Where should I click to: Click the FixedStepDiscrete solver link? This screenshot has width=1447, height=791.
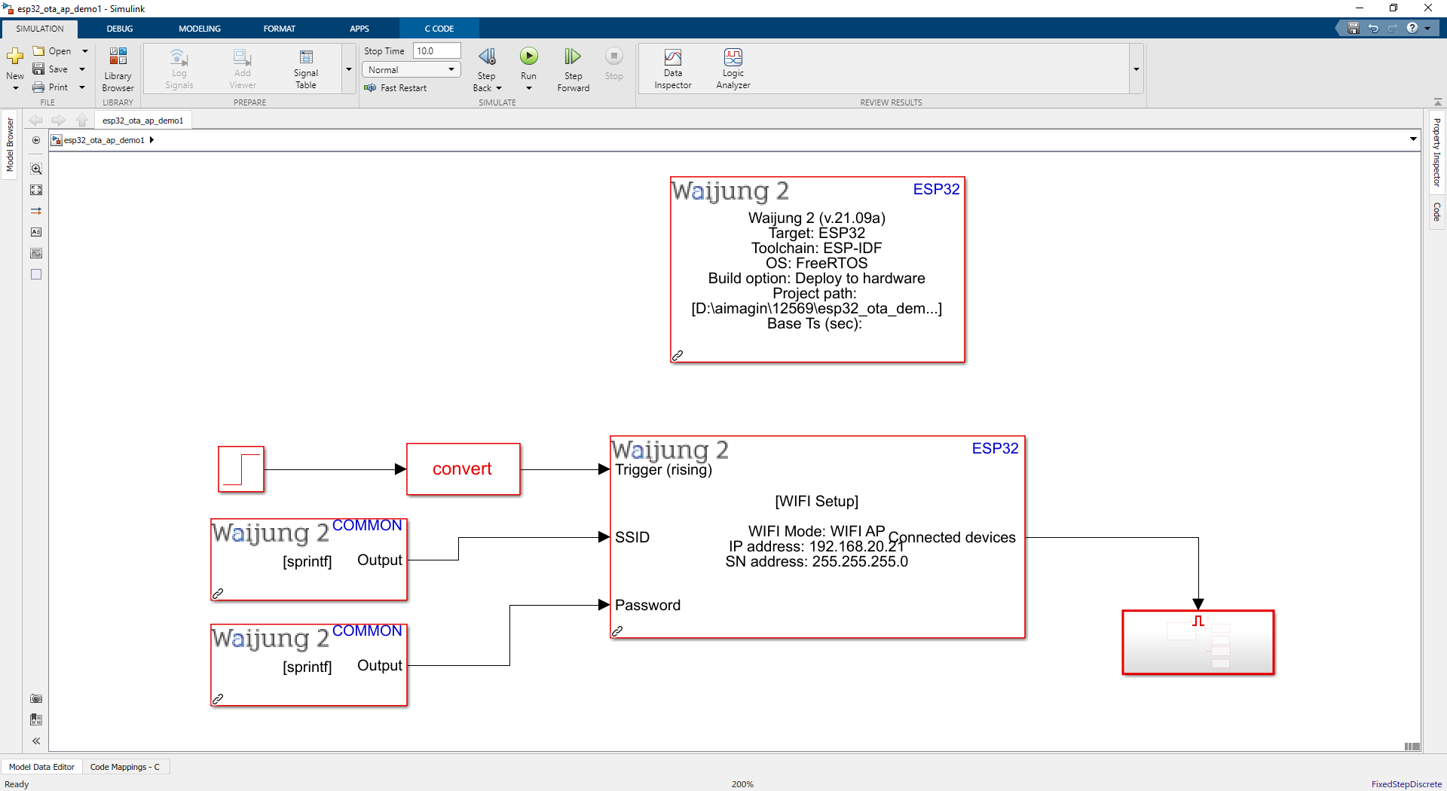click(x=1406, y=784)
